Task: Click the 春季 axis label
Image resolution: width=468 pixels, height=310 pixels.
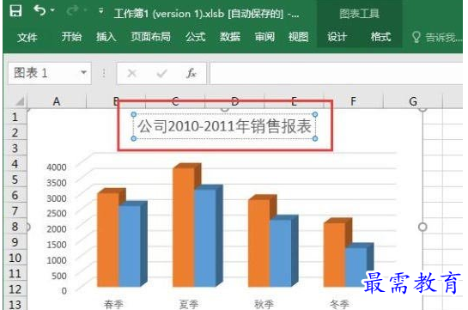Action: coord(113,304)
